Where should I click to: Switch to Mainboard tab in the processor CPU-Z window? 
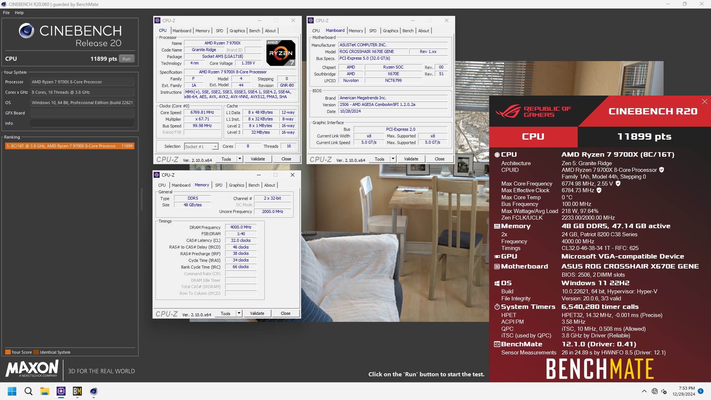[182, 31]
